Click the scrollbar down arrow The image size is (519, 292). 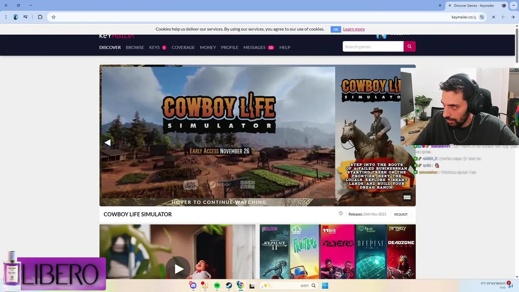click(517, 277)
